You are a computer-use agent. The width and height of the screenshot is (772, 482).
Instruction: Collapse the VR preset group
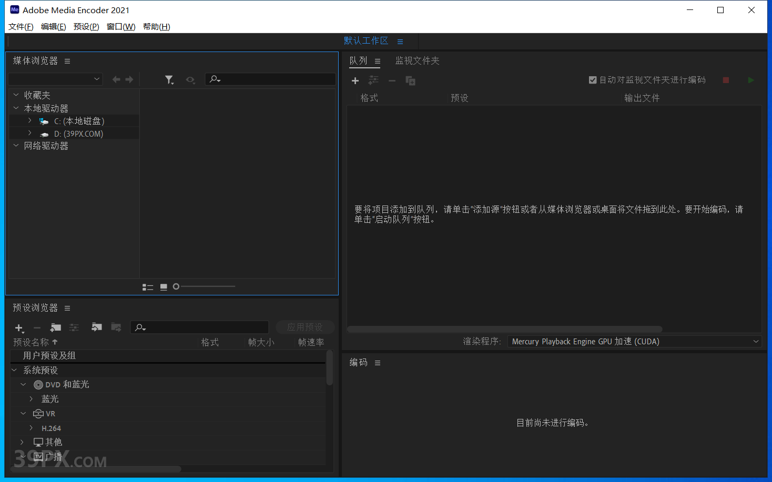pyautogui.click(x=23, y=414)
